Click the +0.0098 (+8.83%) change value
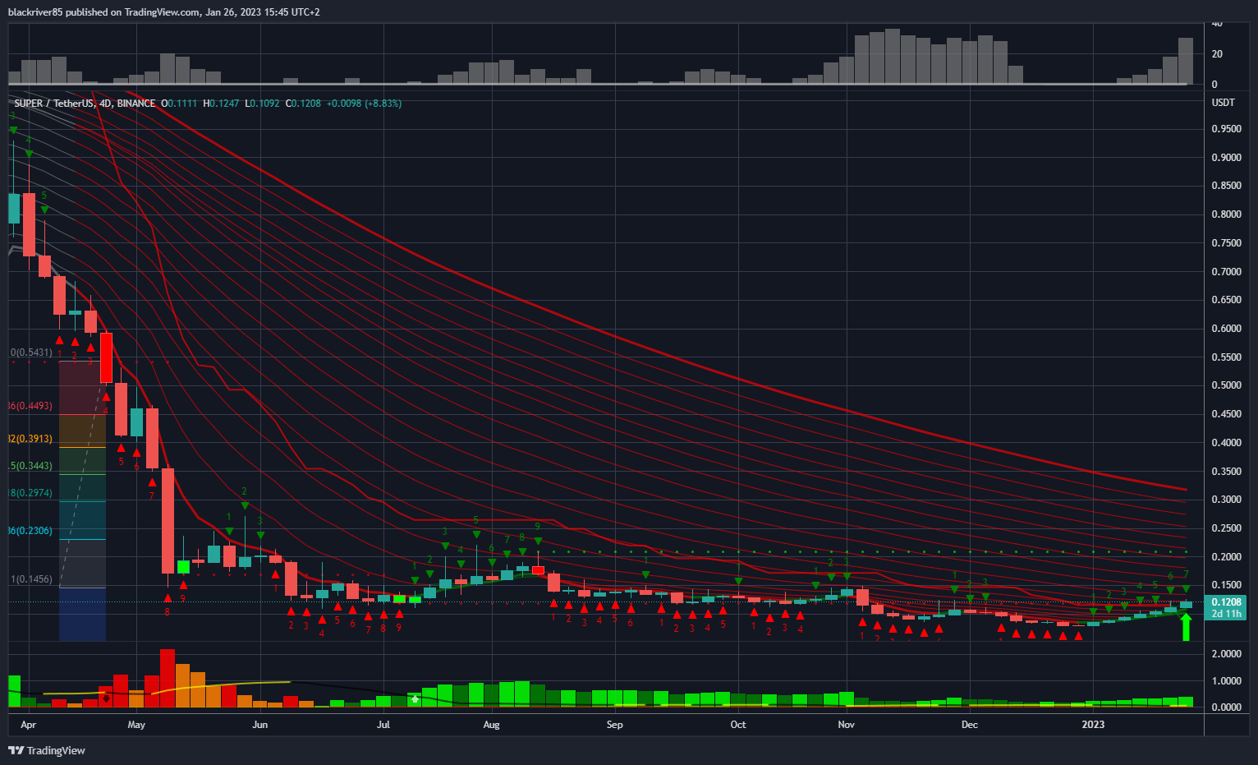 [x=364, y=104]
